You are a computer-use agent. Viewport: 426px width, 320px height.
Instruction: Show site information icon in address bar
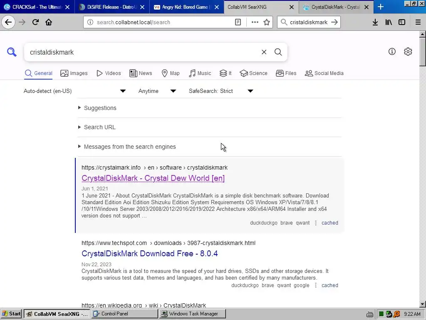[90, 22]
